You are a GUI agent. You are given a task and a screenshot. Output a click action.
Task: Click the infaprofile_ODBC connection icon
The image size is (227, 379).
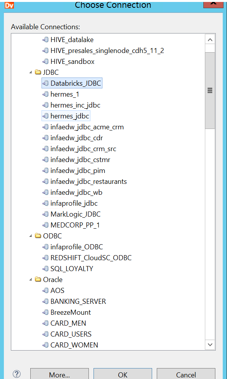click(45, 247)
